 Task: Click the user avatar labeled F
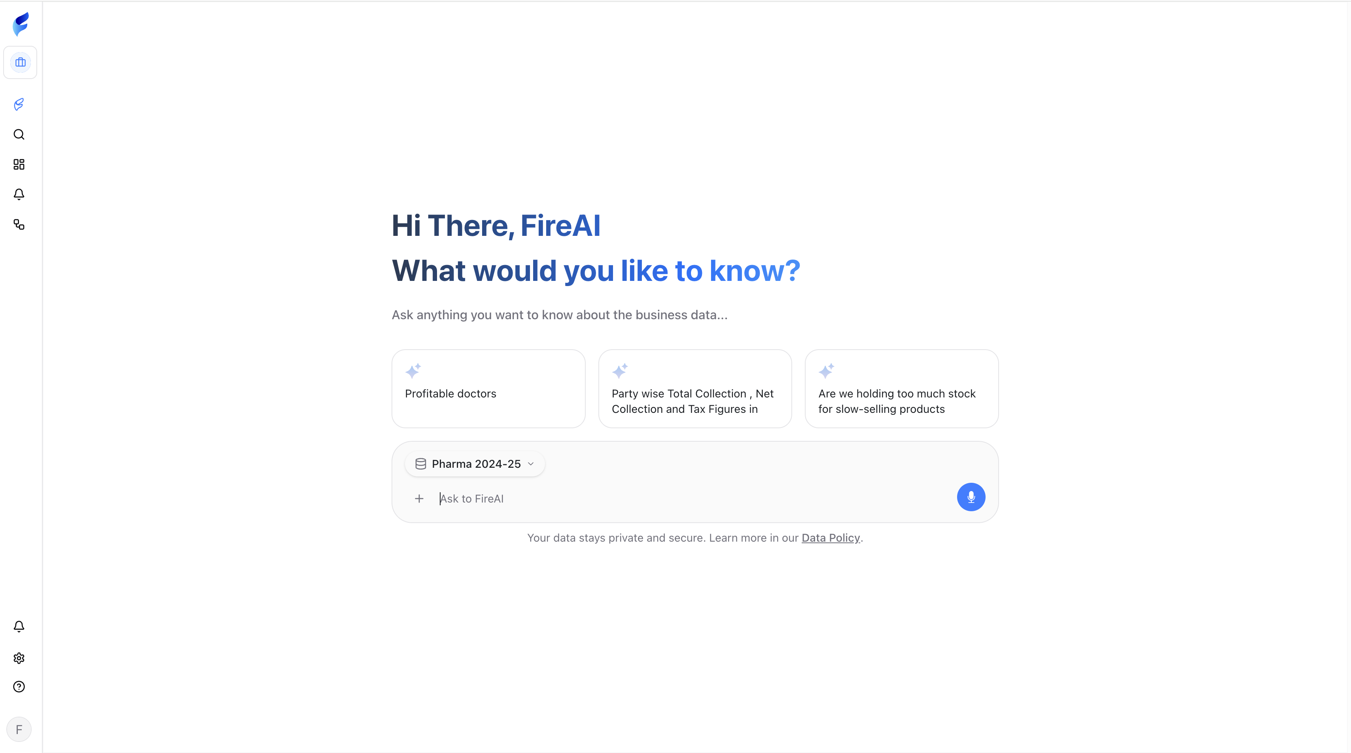pyautogui.click(x=19, y=729)
